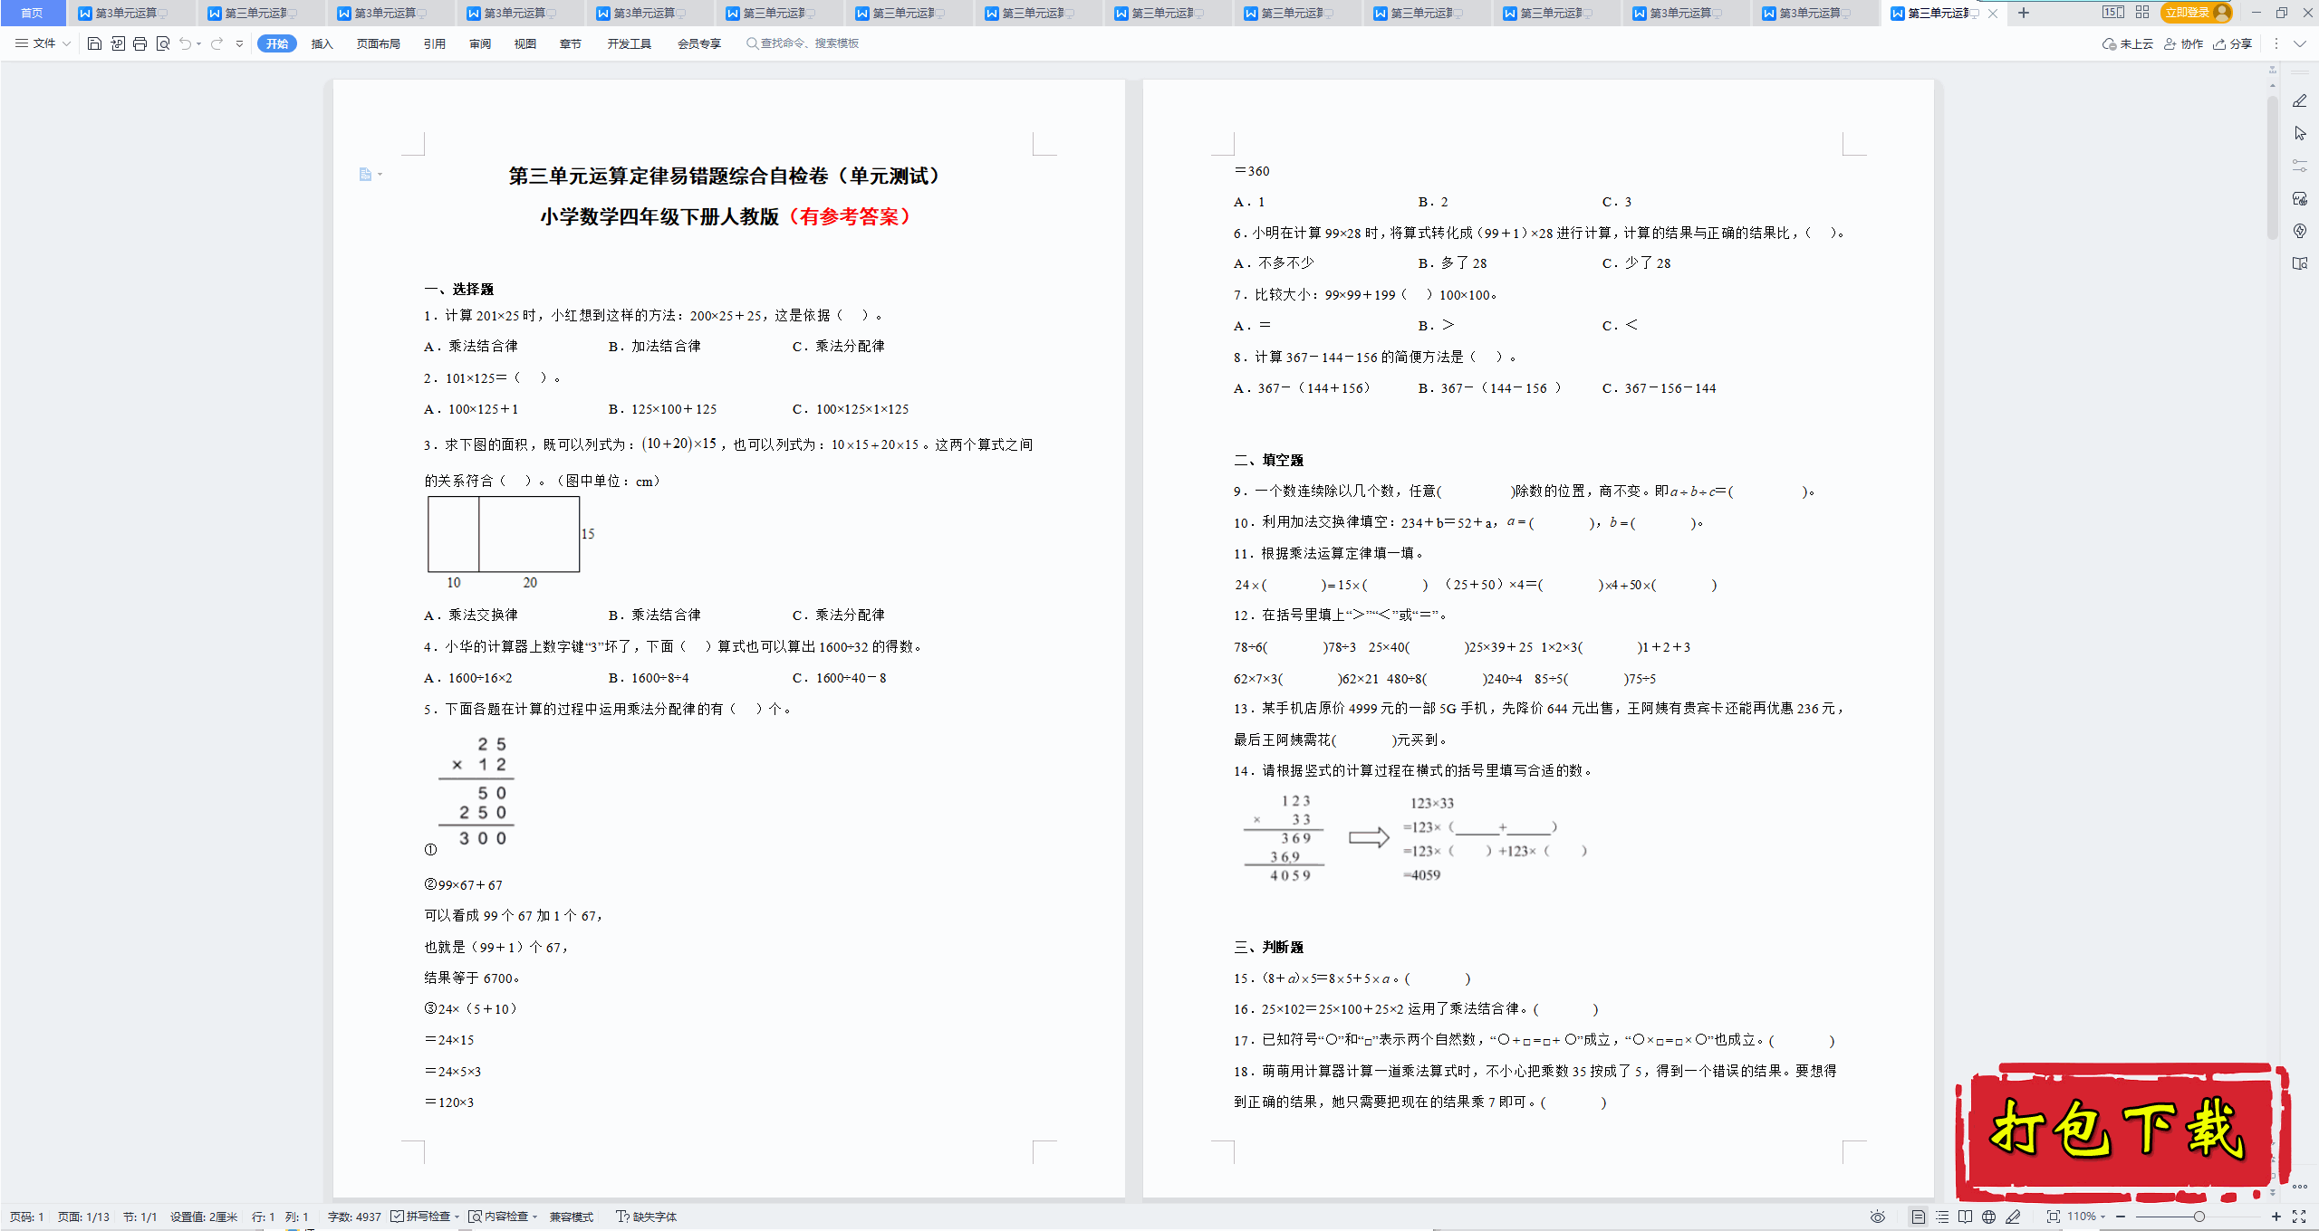Screen dimensions: 2319x1231
Task: Click the Export to PDF icon
Action: pos(118,43)
